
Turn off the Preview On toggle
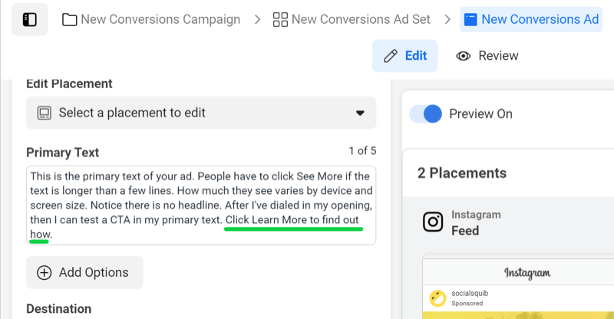click(426, 114)
